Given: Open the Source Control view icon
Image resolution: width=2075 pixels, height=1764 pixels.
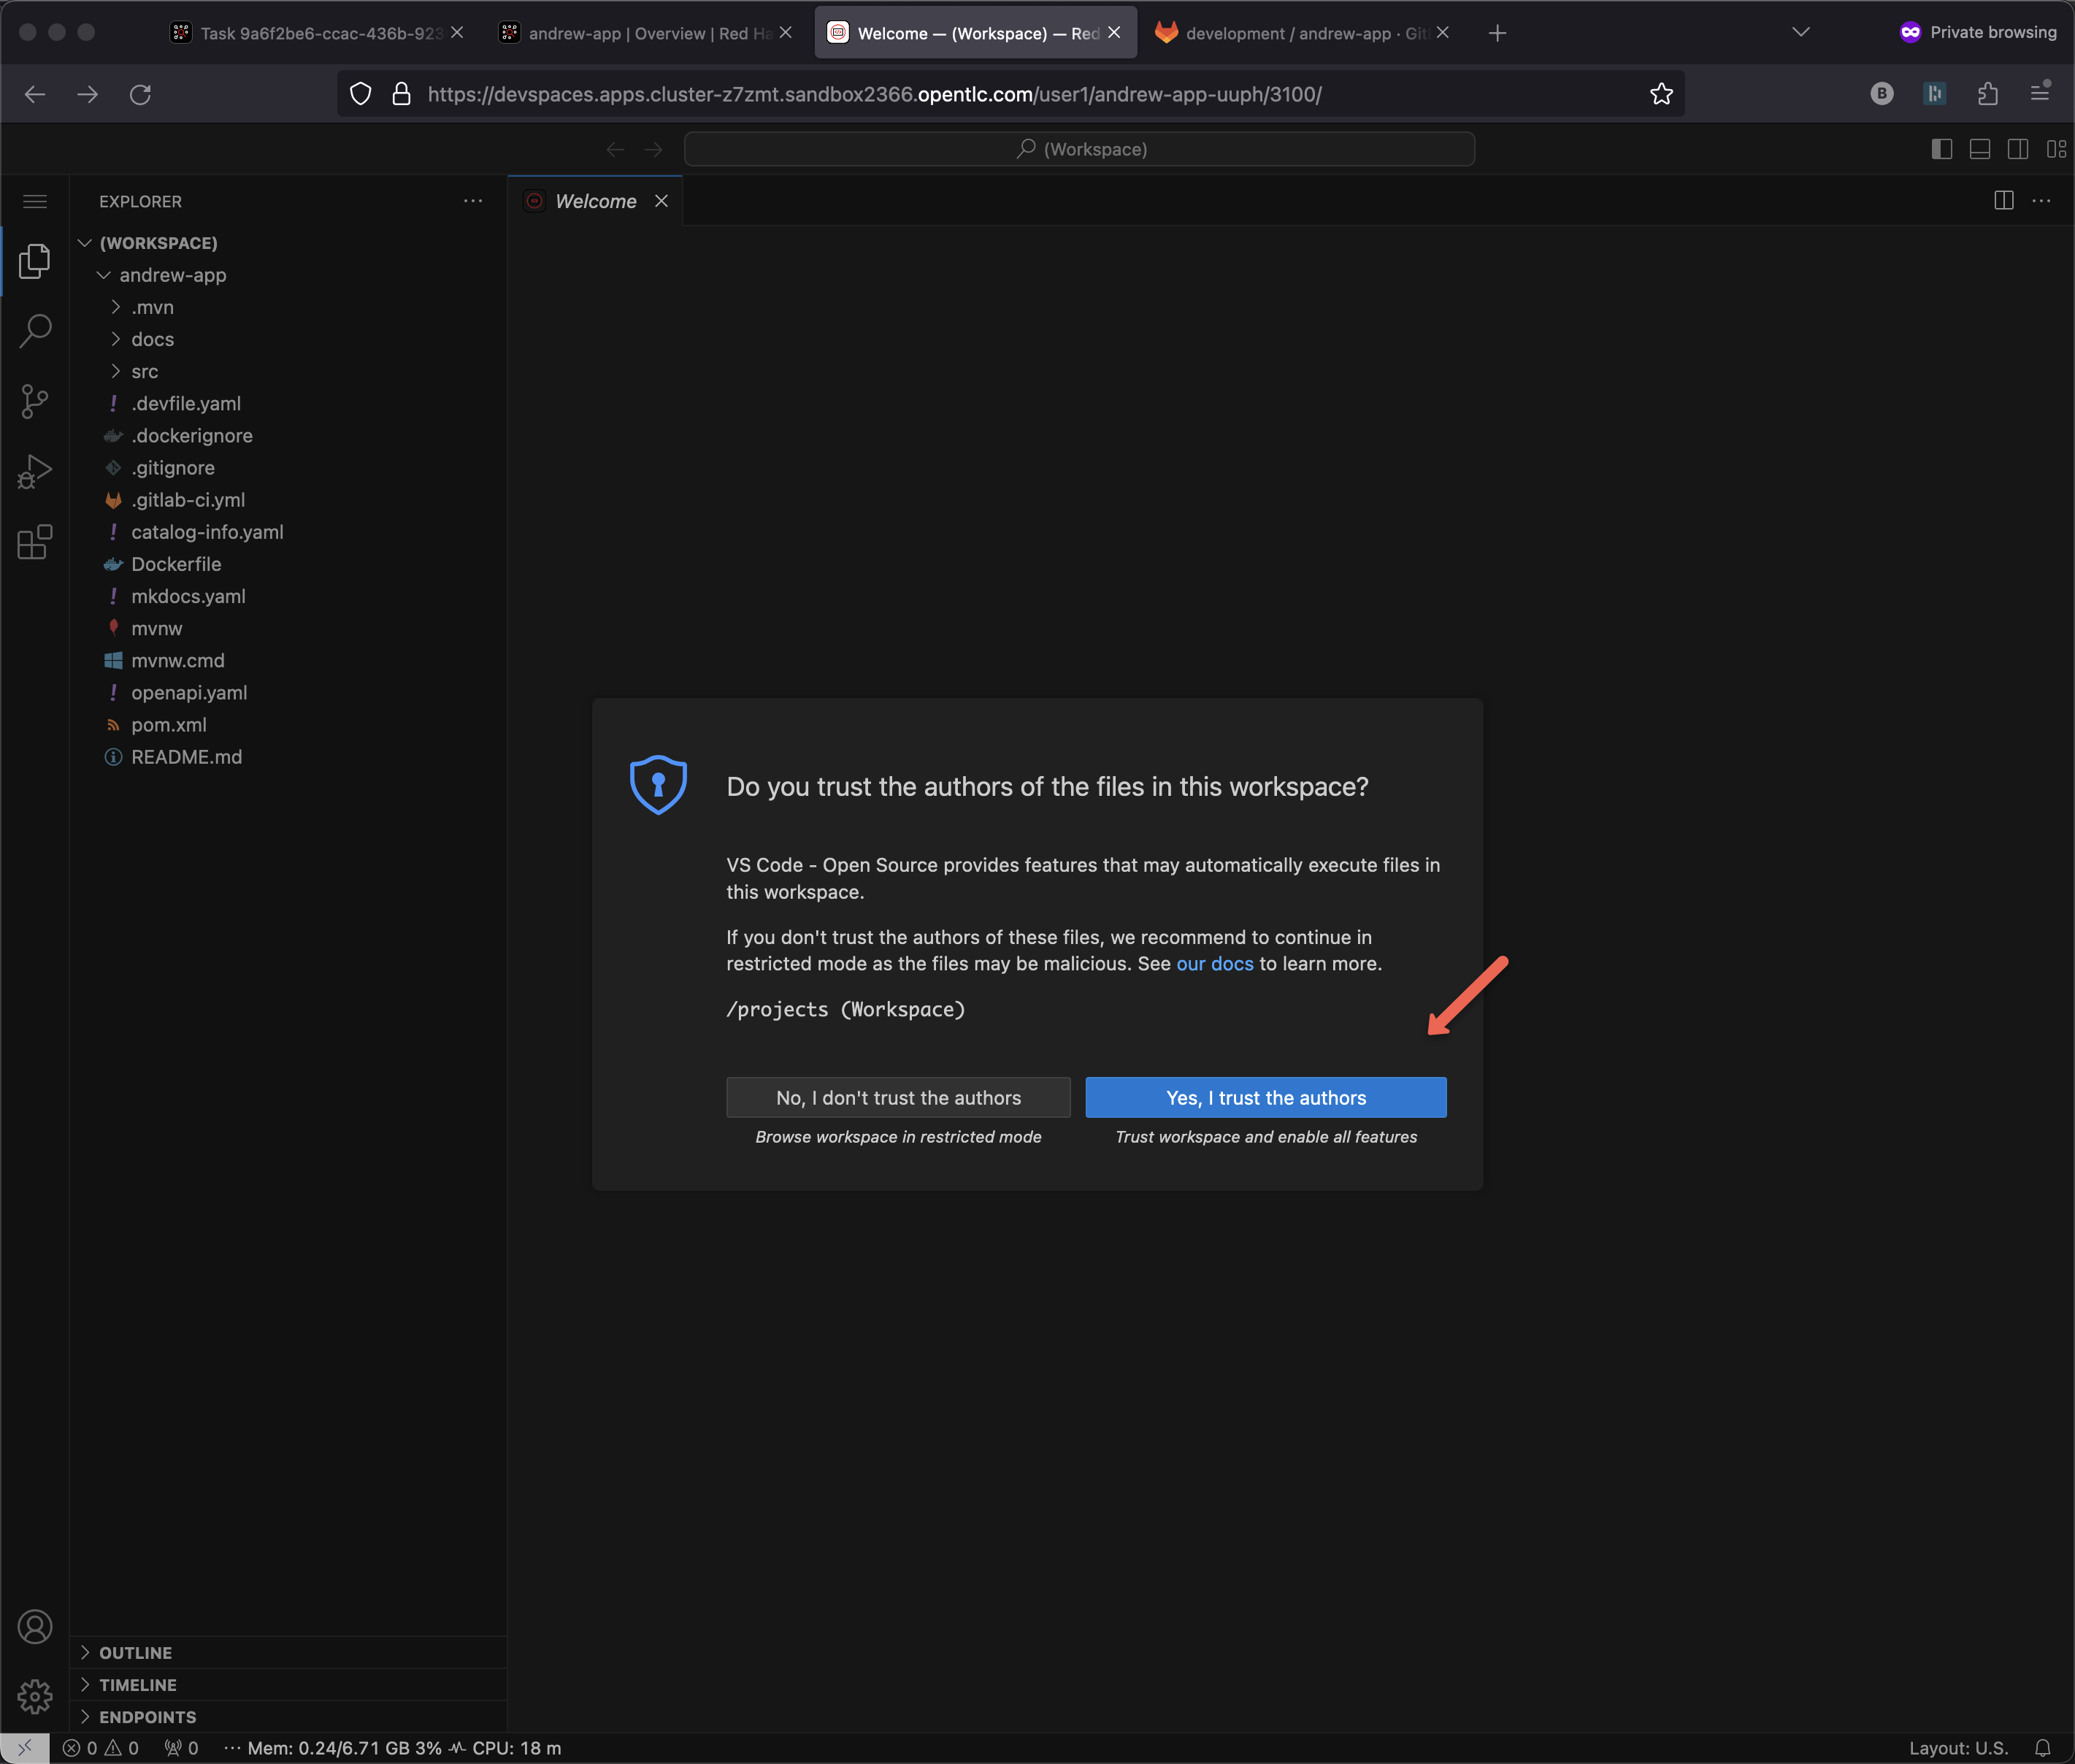Looking at the screenshot, I should point(35,401).
